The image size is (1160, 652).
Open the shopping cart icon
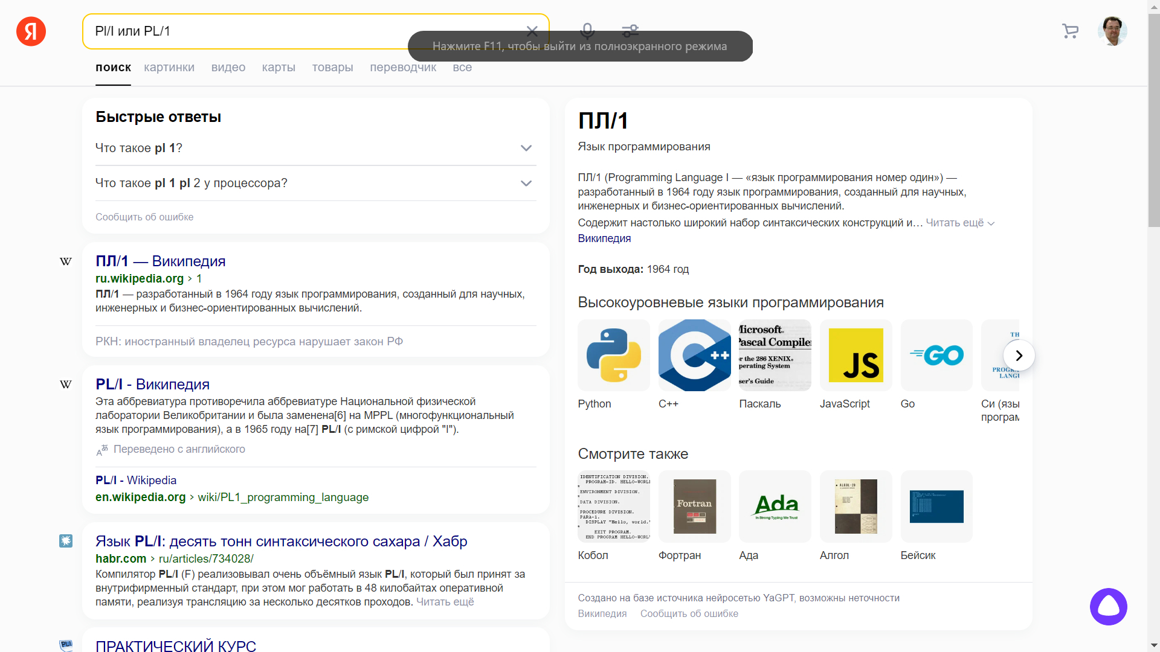pos(1070,31)
